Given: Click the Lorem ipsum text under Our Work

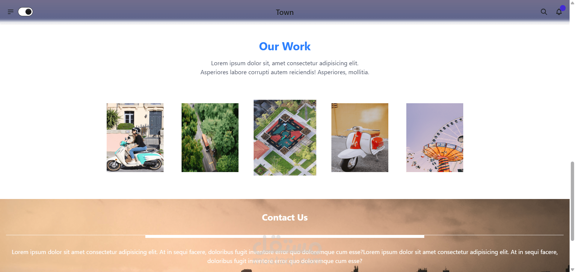Looking at the screenshot, I should pyautogui.click(x=285, y=68).
